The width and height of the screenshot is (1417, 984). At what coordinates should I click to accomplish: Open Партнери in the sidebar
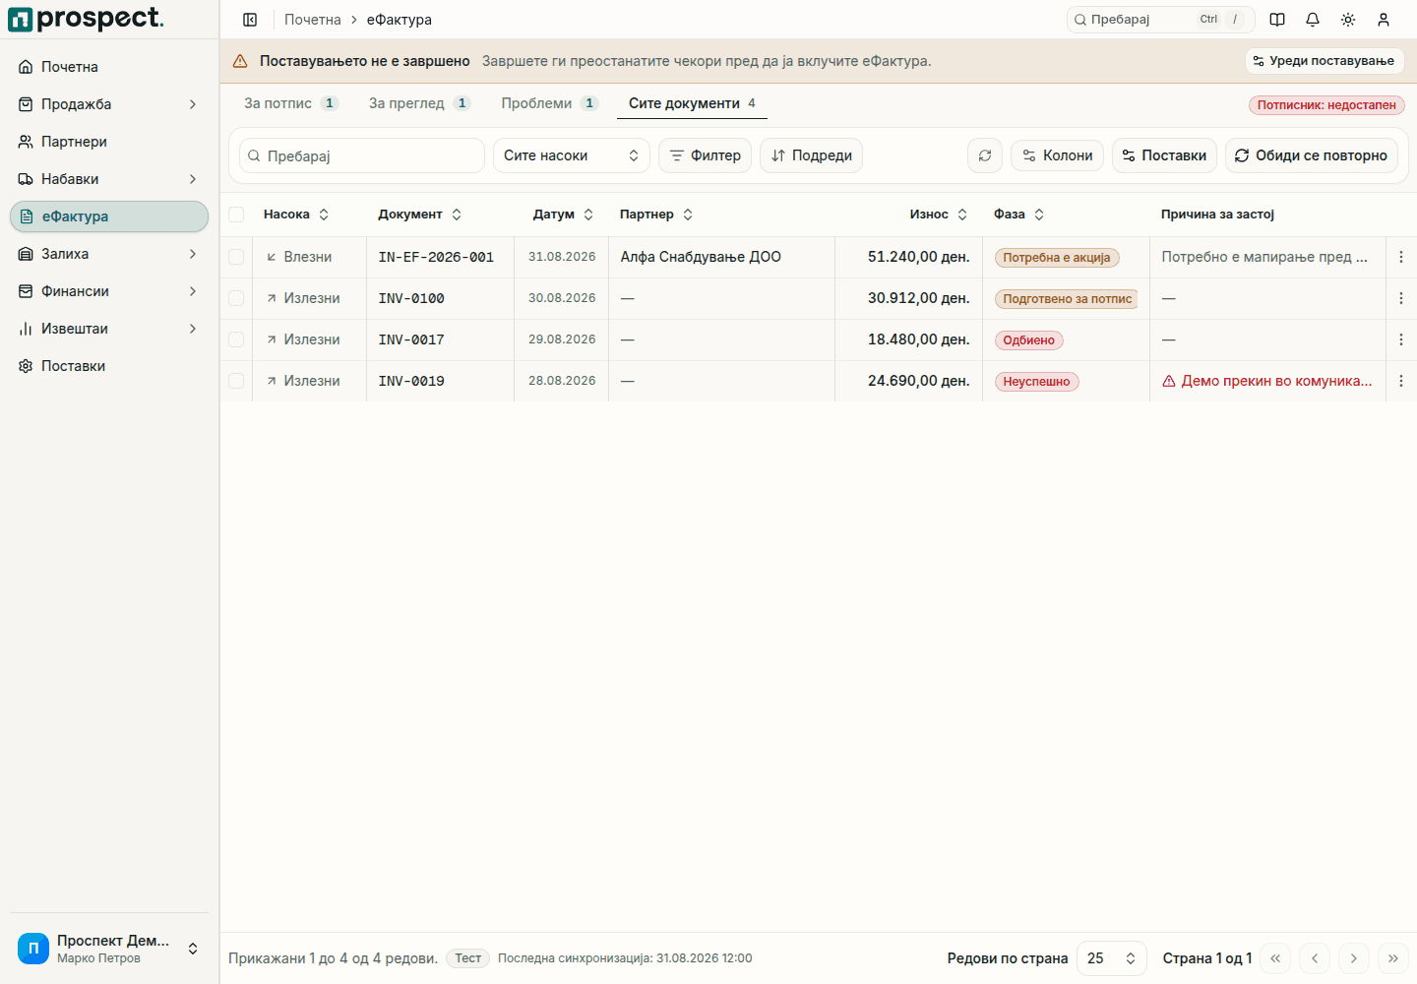(109, 142)
